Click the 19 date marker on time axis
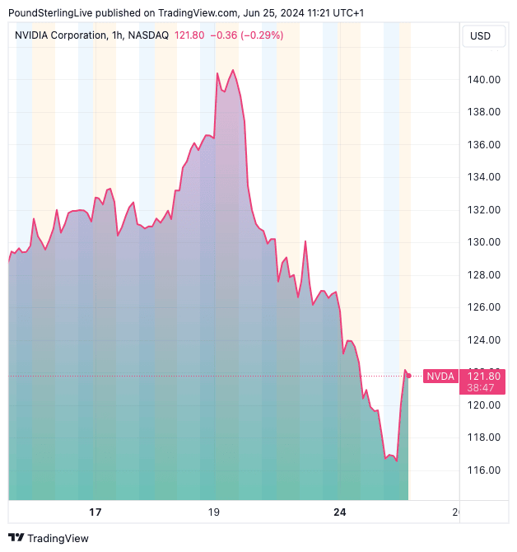Image resolution: width=517 pixels, height=552 pixels. click(x=213, y=512)
